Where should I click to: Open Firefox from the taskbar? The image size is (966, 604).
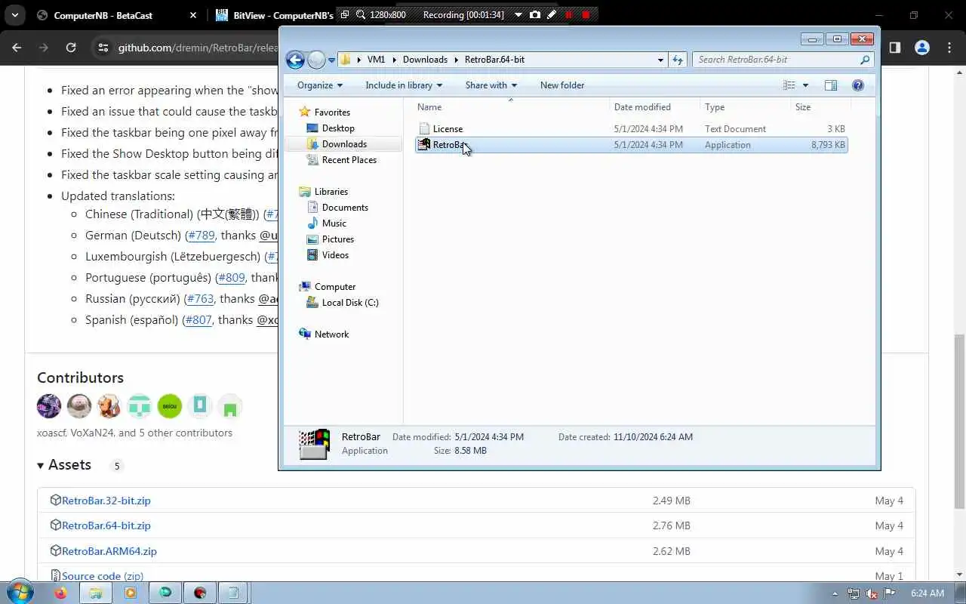point(61,593)
